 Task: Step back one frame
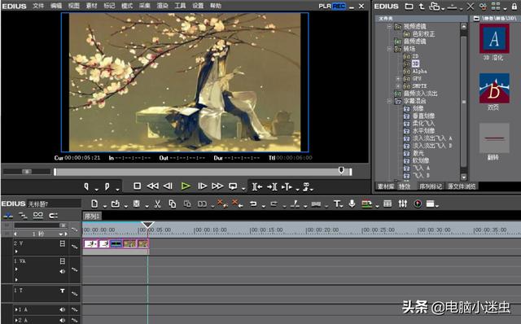click(x=168, y=186)
